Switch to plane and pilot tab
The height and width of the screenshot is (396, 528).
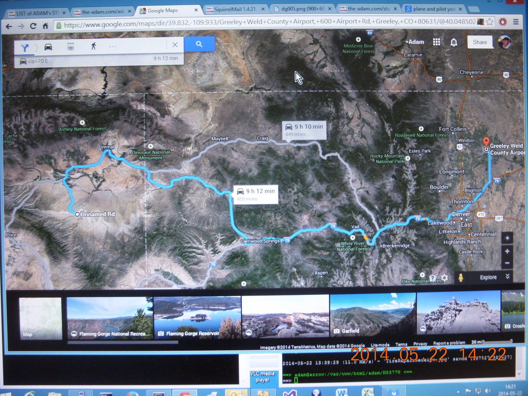tap(434, 9)
